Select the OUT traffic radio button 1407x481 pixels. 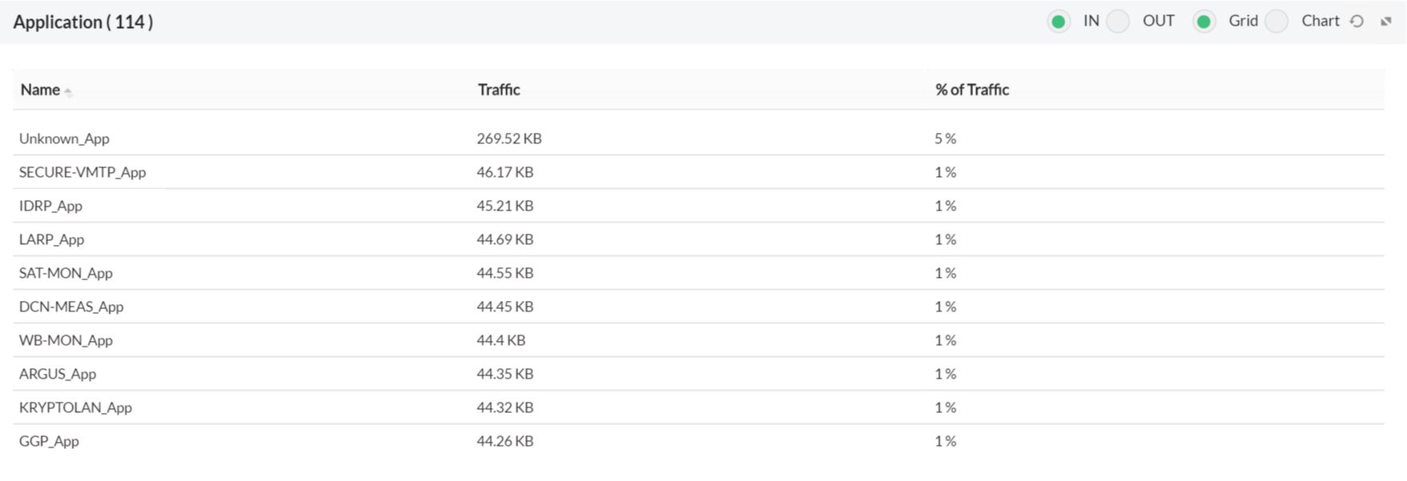[1118, 22]
